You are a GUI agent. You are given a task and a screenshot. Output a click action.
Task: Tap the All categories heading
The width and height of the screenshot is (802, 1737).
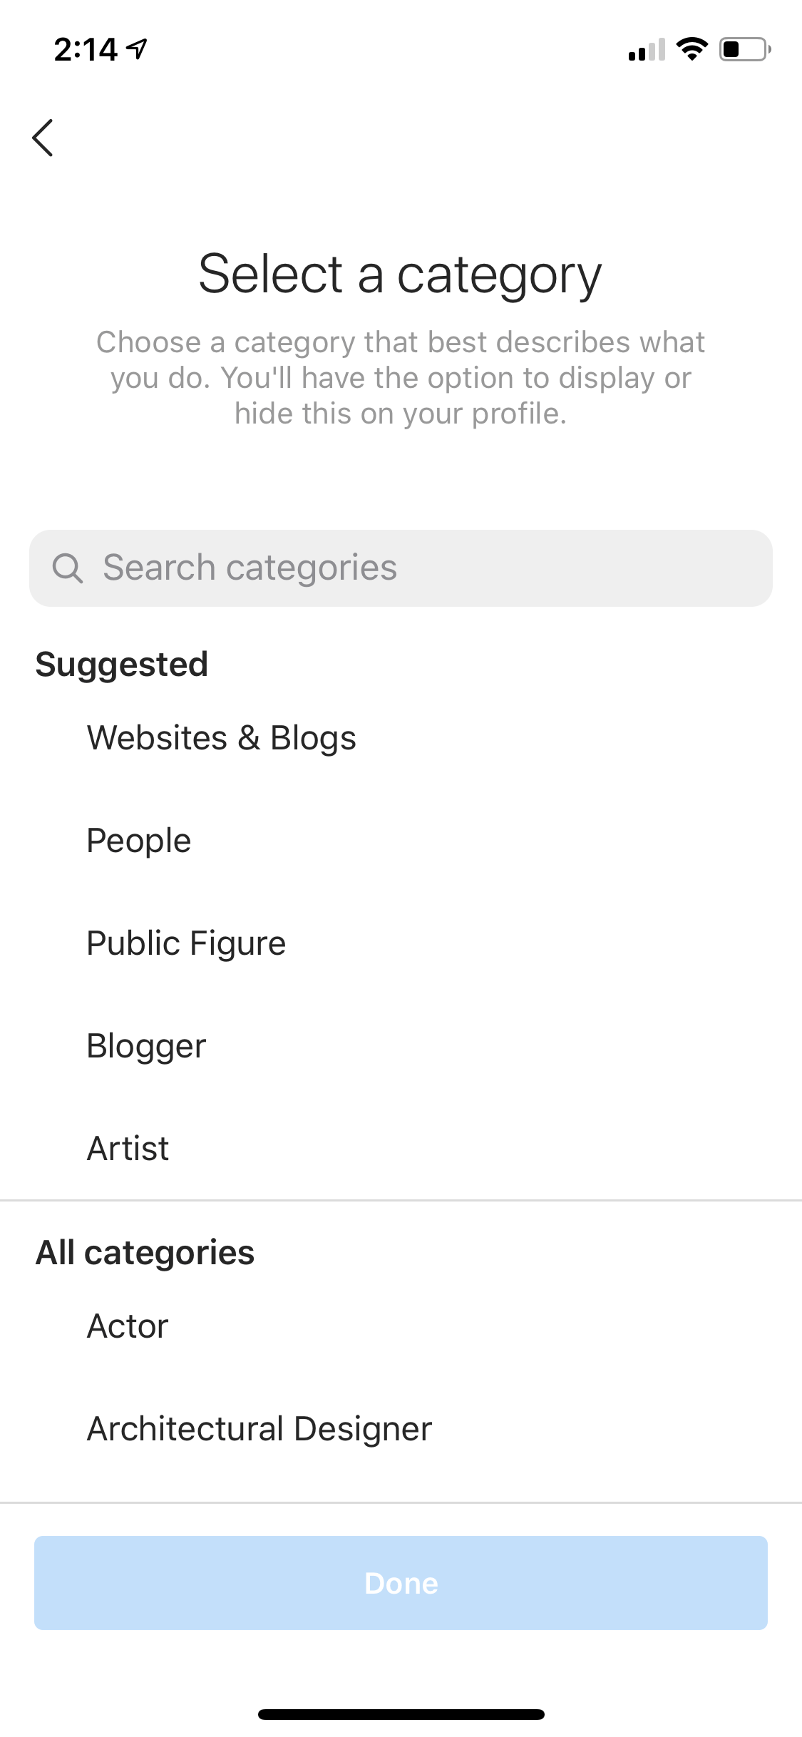[x=145, y=1253]
